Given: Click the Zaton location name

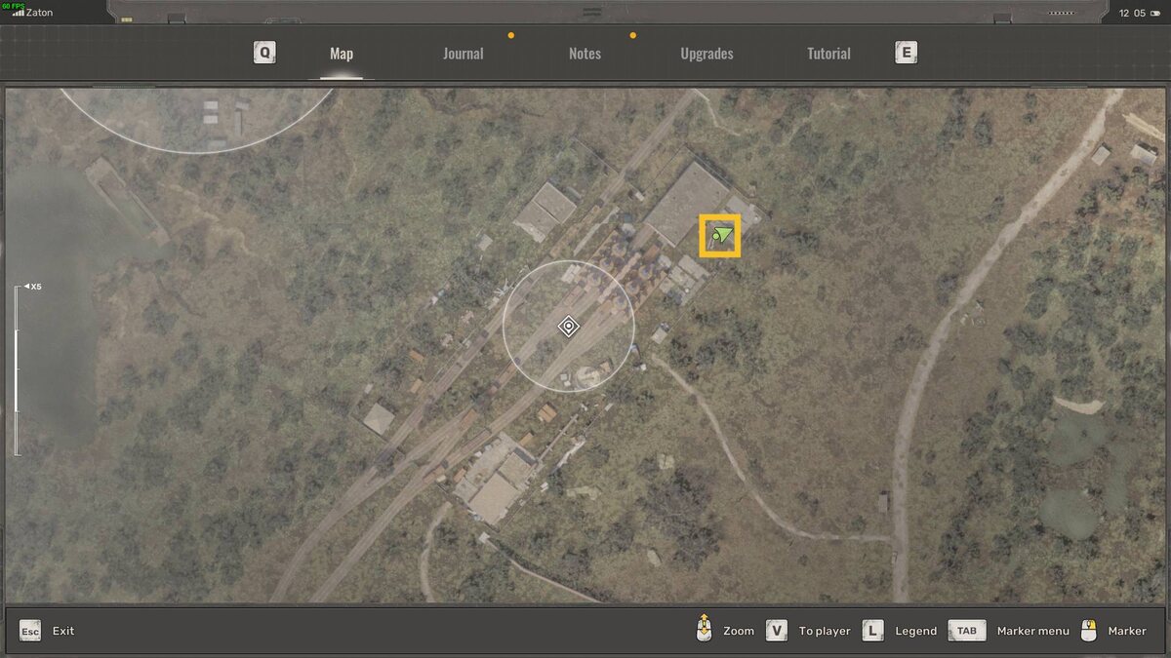Looking at the screenshot, I should point(40,13).
